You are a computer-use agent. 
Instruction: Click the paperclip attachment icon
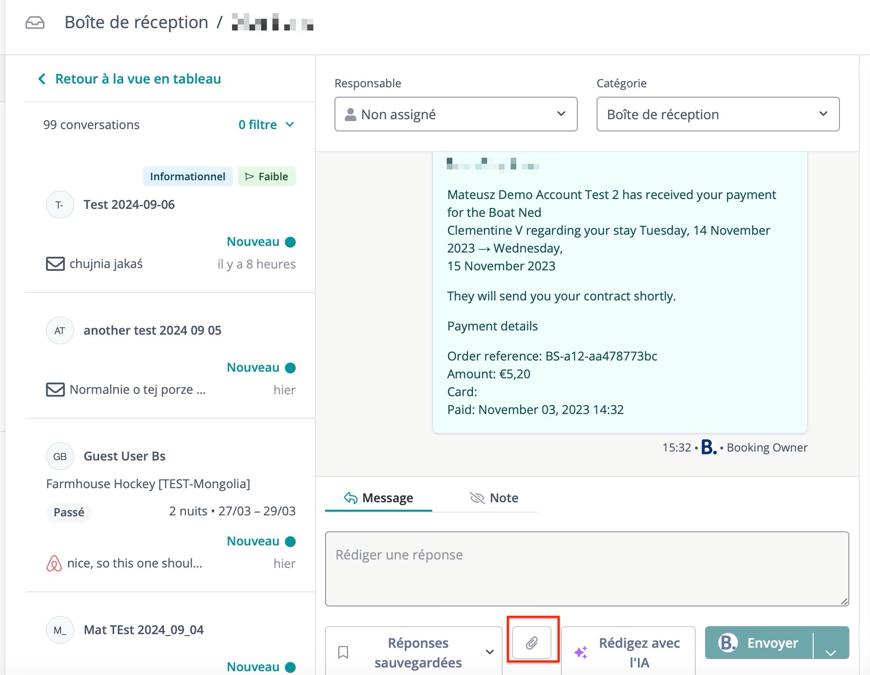(x=532, y=643)
